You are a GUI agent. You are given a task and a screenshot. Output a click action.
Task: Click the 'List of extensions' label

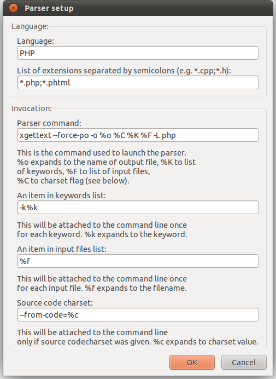[124, 71]
